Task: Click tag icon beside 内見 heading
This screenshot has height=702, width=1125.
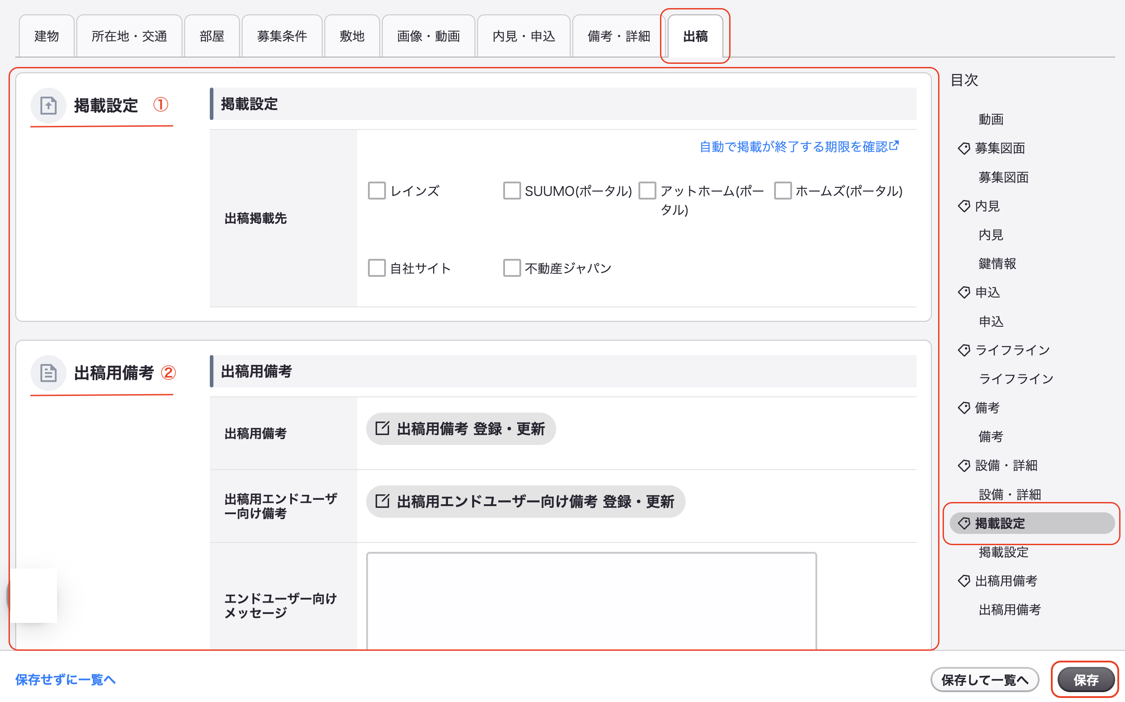Action: 964,206
